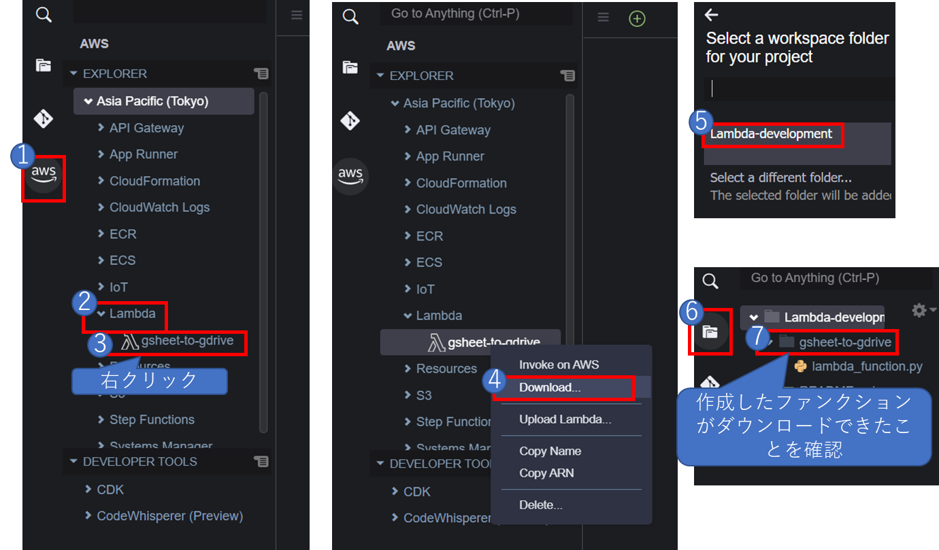The height and width of the screenshot is (550, 939).
Task: Click the IoT node in the left screenshot
Action: [118, 288]
